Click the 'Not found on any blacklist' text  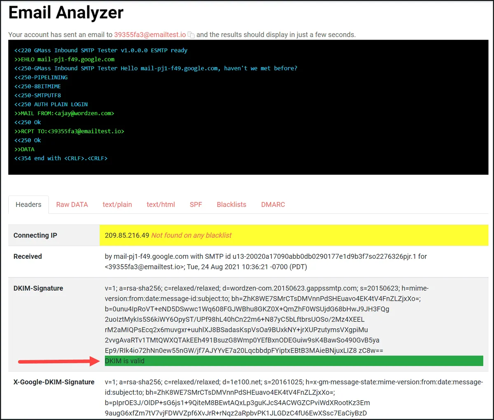click(191, 235)
